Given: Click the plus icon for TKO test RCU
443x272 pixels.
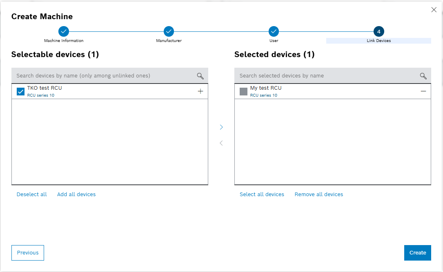Looking at the screenshot, I should (x=200, y=91).
